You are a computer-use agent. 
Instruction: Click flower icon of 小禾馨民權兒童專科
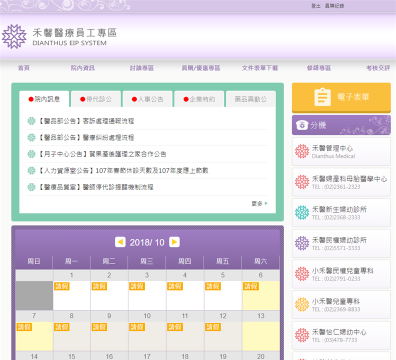302,274
